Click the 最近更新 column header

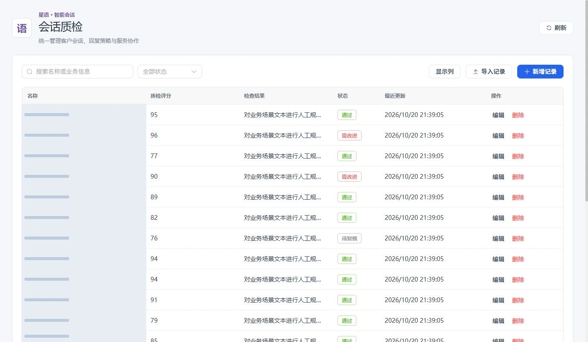coord(395,96)
